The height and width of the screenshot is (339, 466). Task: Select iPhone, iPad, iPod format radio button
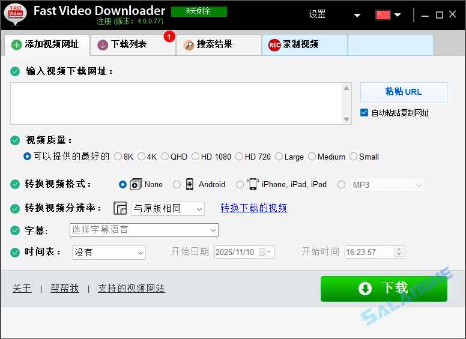pos(240,185)
